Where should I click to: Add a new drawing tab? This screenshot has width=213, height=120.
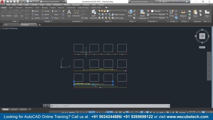[x=39, y=25]
